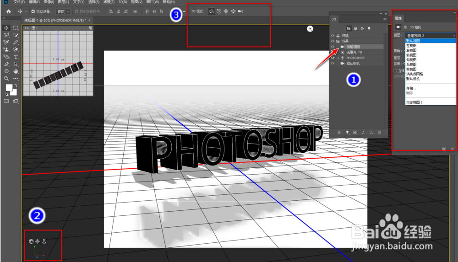Open the 3D panel flyout menu
Viewport: 458px width, 262px height.
385,19
